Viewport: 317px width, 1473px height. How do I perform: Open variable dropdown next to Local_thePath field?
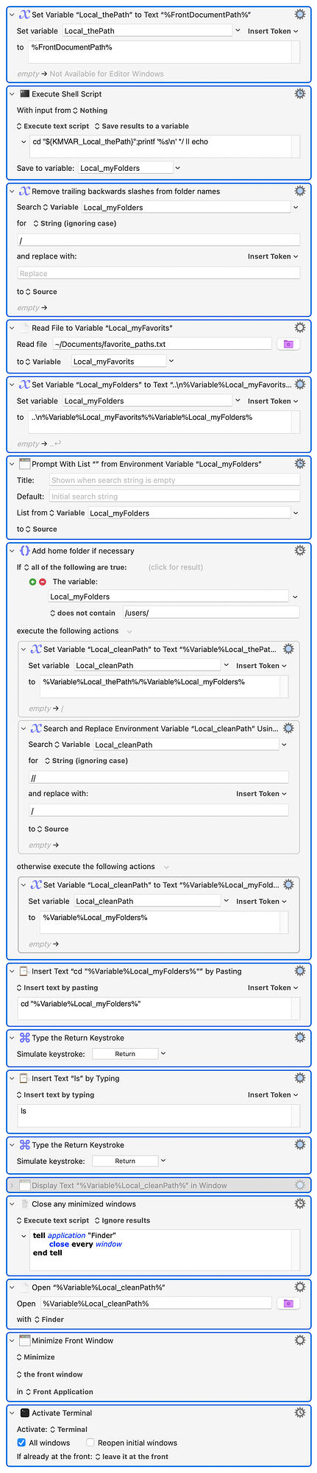(x=238, y=31)
